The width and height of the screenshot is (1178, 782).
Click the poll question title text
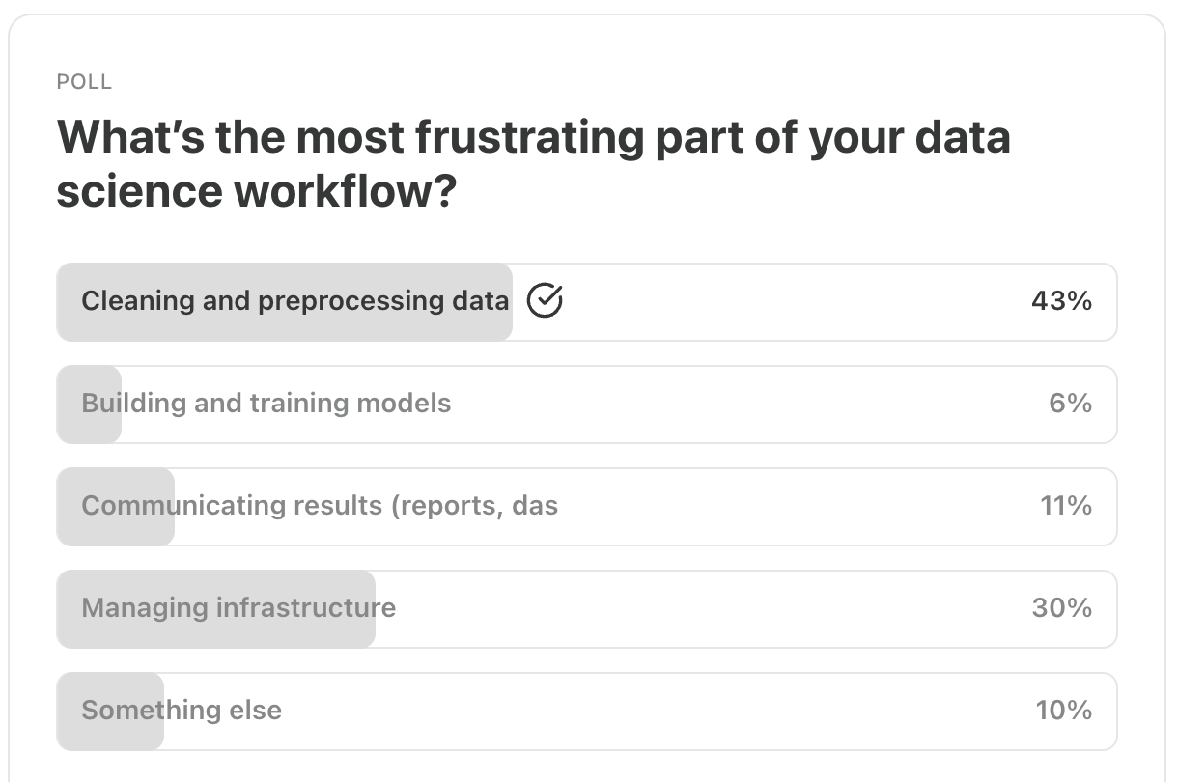534,162
